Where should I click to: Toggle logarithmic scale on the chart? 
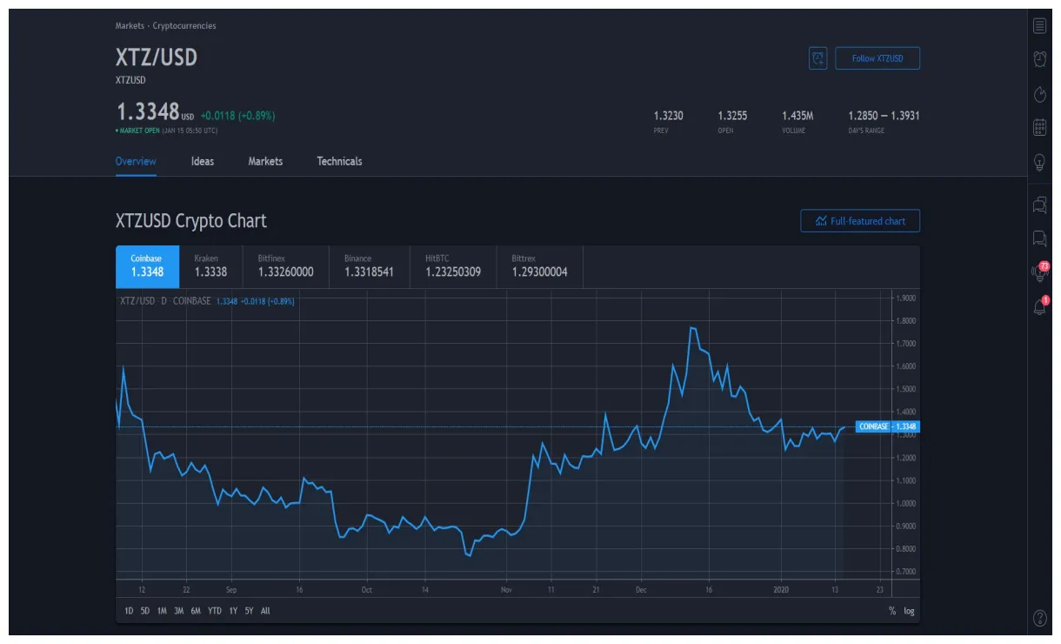(908, 611)
